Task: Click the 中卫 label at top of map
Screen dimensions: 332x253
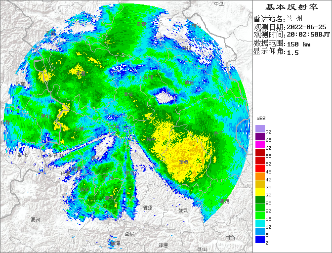Action: (x=219, y=4)
